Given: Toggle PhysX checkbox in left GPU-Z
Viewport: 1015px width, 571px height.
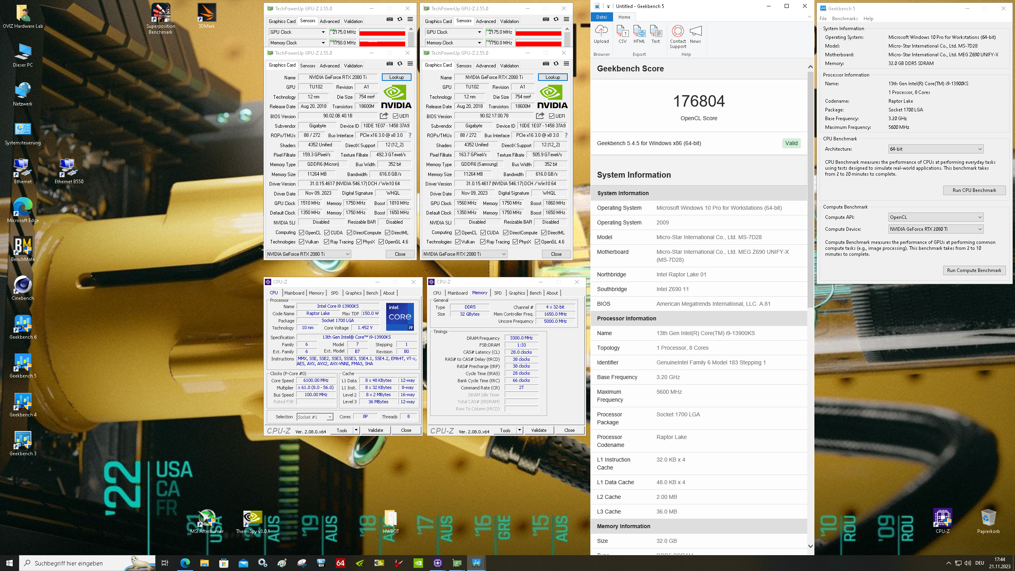Looking at the screenshot, I should coord(359,241).
